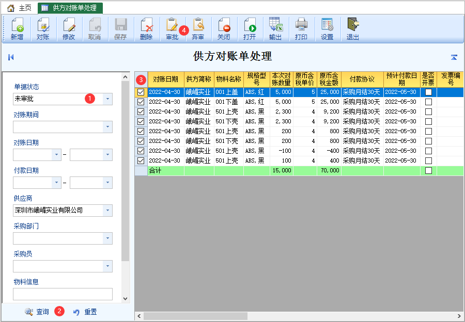Open the 供应商 dropdown
This screenshot has width=465, height=322.
pos(107,211)
